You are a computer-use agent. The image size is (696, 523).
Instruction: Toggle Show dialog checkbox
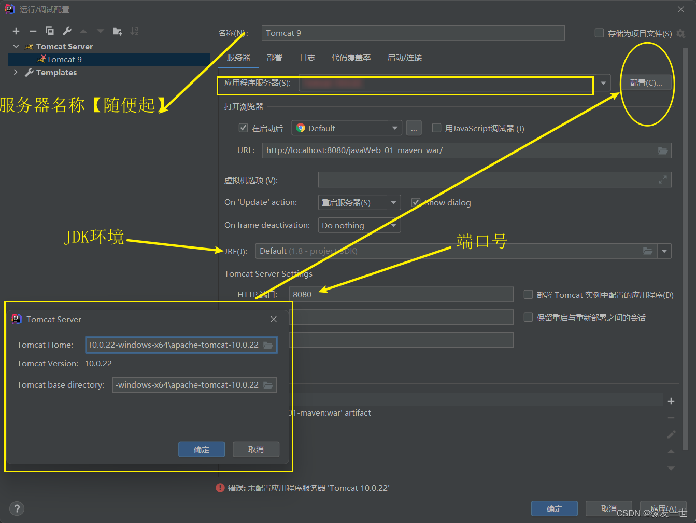[x=416, y=202]
